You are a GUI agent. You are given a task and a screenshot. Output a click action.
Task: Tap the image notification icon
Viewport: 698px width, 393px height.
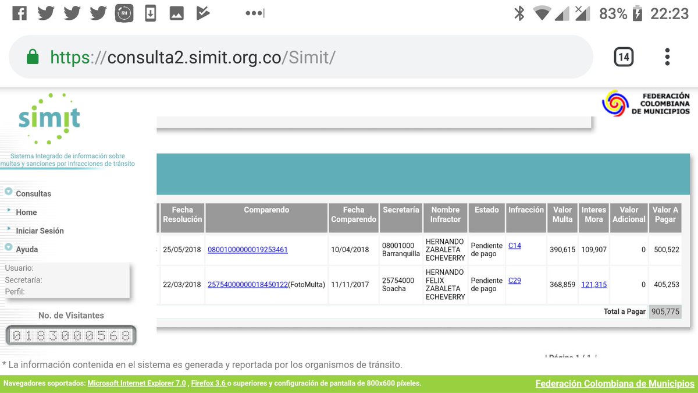point(176,13)
